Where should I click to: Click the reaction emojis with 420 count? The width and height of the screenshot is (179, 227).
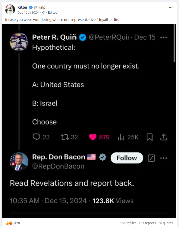(x=12, y=223)
